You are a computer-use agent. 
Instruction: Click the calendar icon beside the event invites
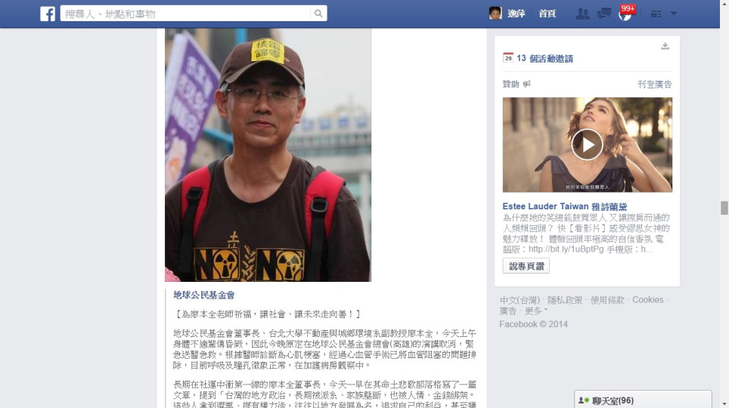pos(507,57)
